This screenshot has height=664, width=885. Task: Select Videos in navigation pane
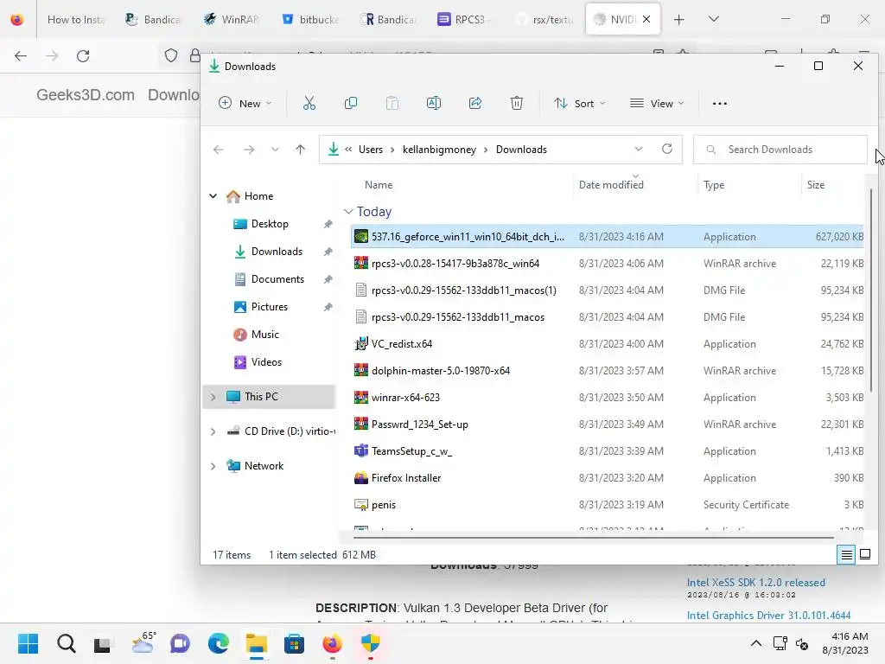[x=266, y=362]
